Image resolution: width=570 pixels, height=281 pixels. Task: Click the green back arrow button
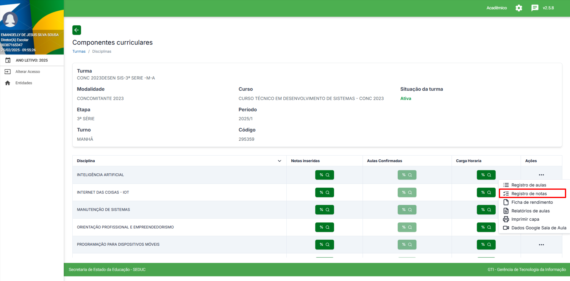(x=76, y=30)
